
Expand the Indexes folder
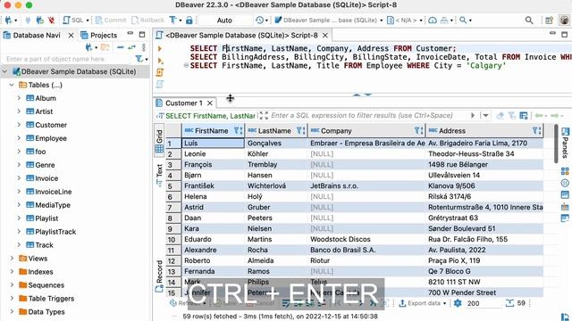pos(12,271)
